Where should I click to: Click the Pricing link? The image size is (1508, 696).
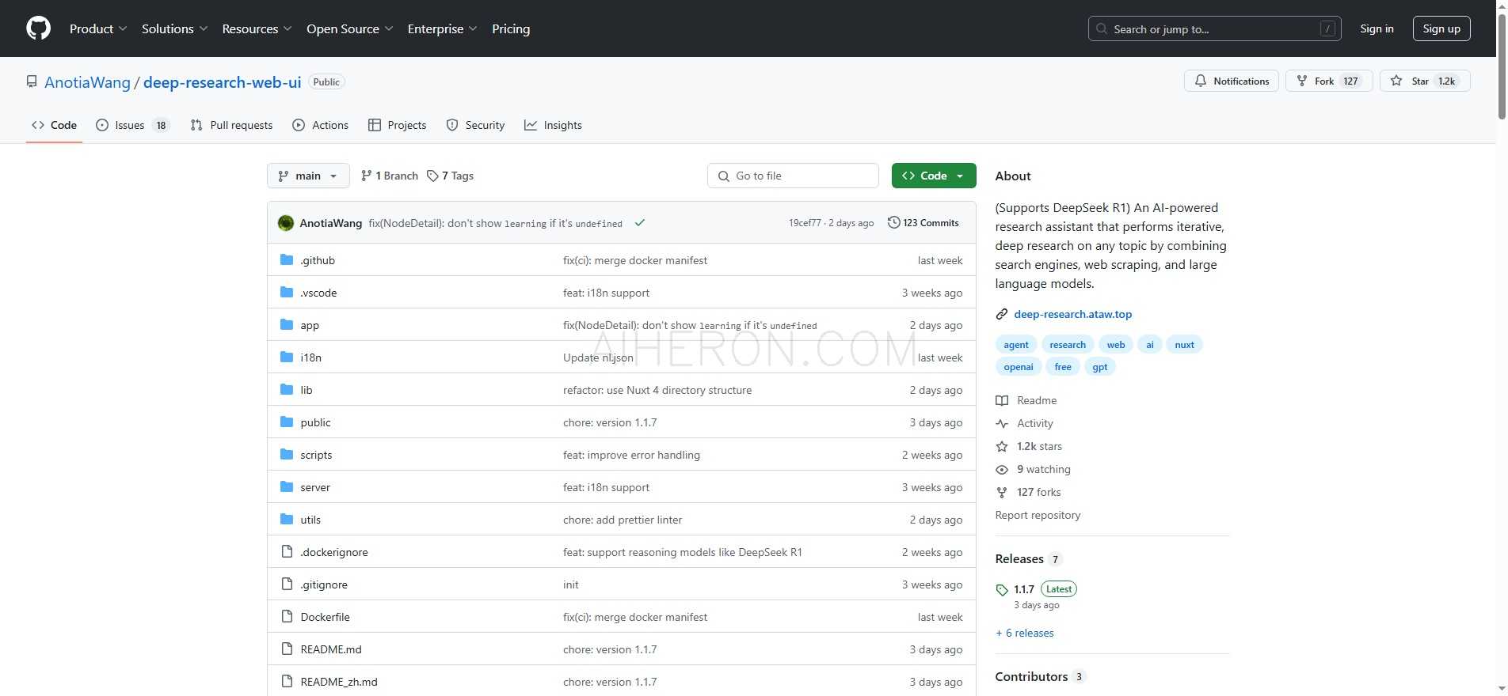coord(511,28)
